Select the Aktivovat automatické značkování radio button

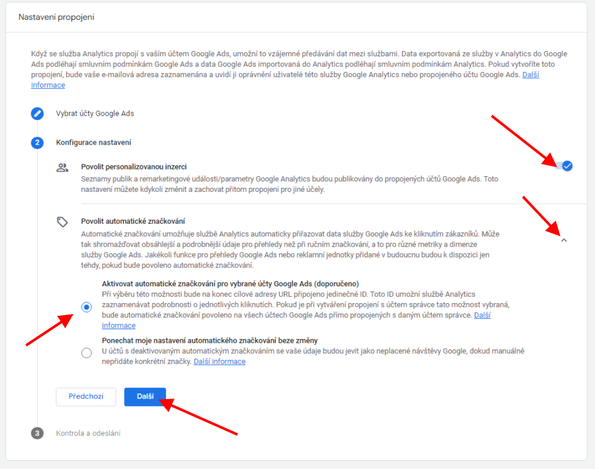pos(87,307)
